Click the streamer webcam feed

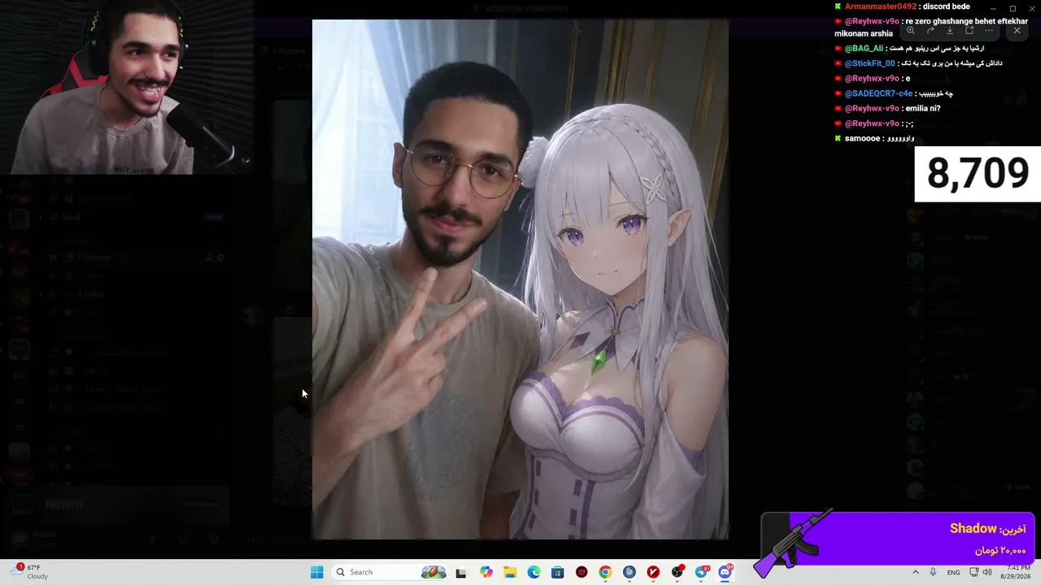pyautogui.click(x=126, y=87)
